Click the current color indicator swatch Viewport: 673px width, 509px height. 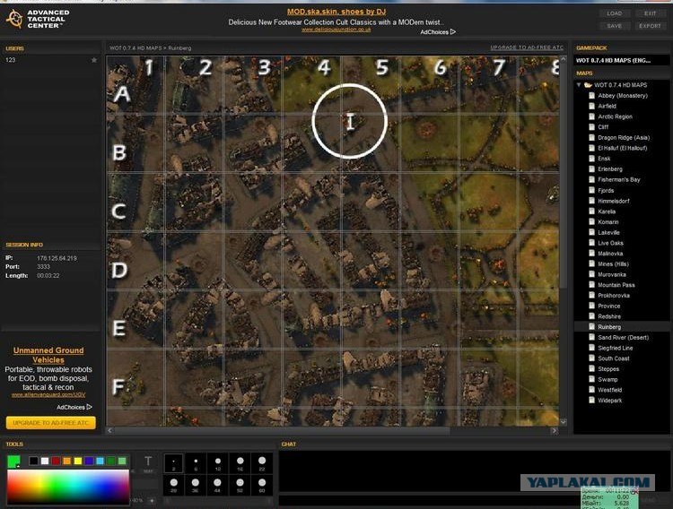pyautogui.click(x=13, y=462)
